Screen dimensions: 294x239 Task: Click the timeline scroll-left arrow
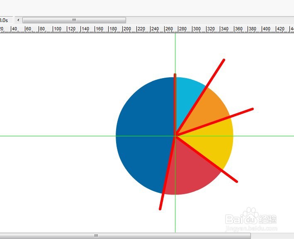click(18, 20)
